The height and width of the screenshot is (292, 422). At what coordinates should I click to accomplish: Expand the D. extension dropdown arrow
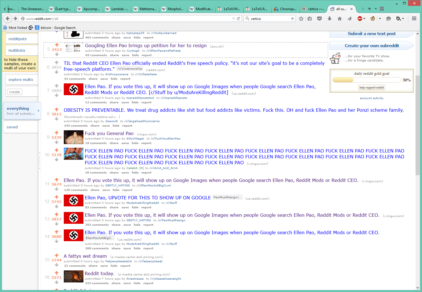point(403,19)
